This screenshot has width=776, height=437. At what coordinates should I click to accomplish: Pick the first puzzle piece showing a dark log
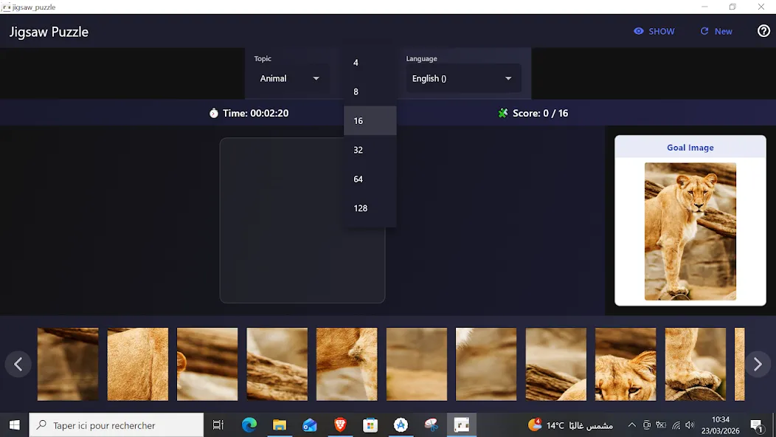coord(68,364)
